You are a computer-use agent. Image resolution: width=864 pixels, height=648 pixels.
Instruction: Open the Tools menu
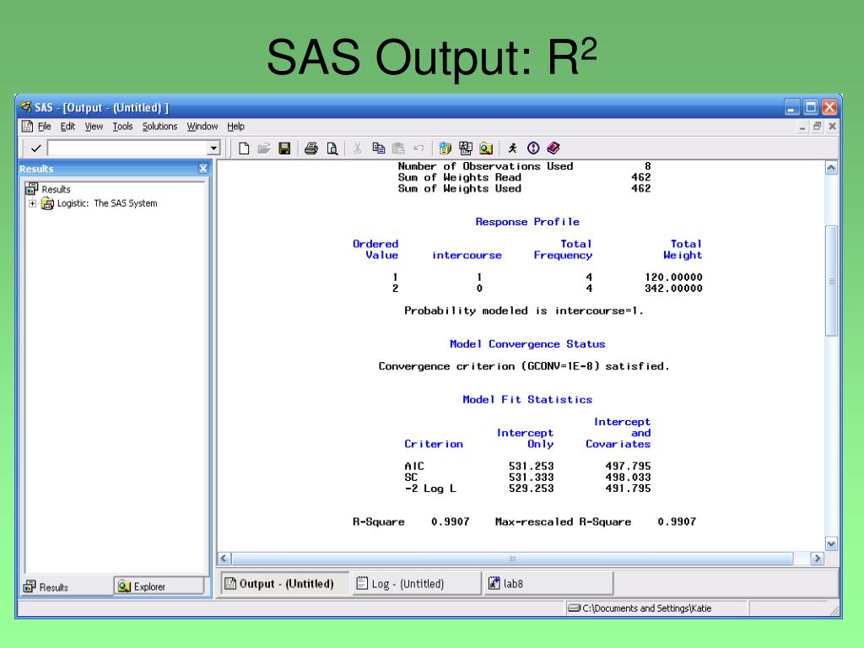tap(122, 127)
